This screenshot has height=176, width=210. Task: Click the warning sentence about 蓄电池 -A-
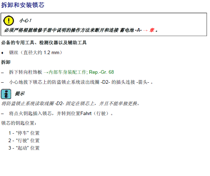tap(81, 30)
